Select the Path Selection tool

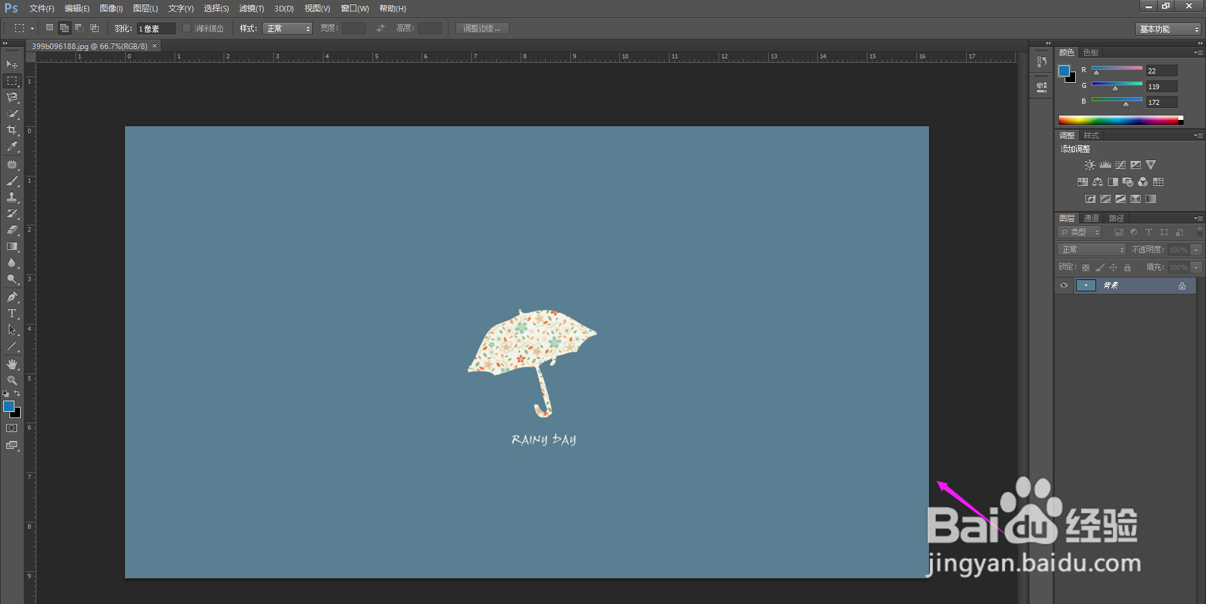12,330
